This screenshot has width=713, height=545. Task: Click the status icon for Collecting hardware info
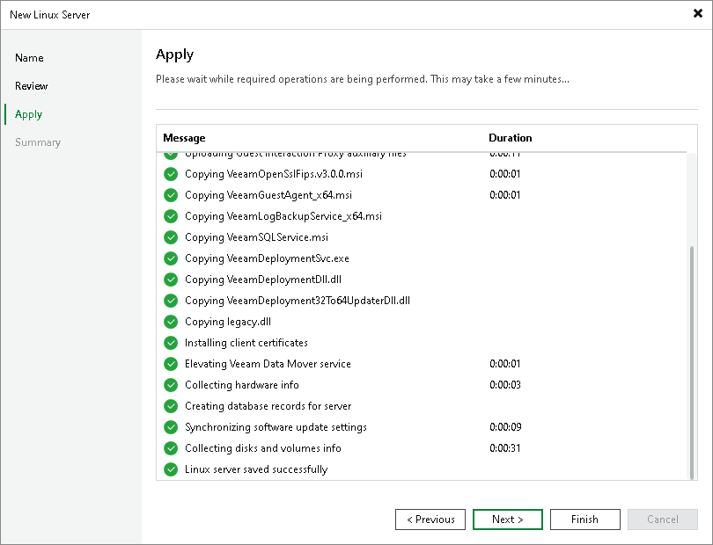tap(171, 385)
